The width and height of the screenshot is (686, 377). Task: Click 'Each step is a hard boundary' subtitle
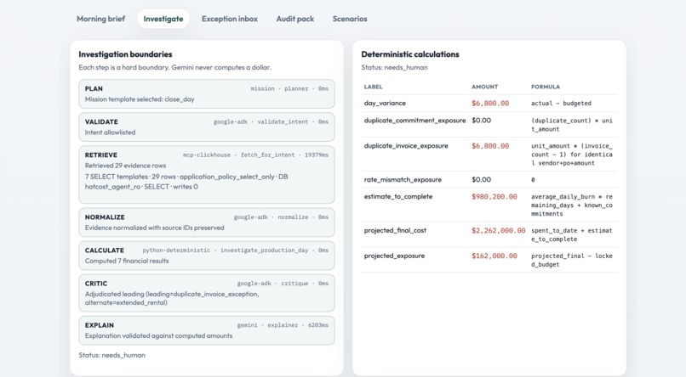pyautogui.click(x=175, y=67)
